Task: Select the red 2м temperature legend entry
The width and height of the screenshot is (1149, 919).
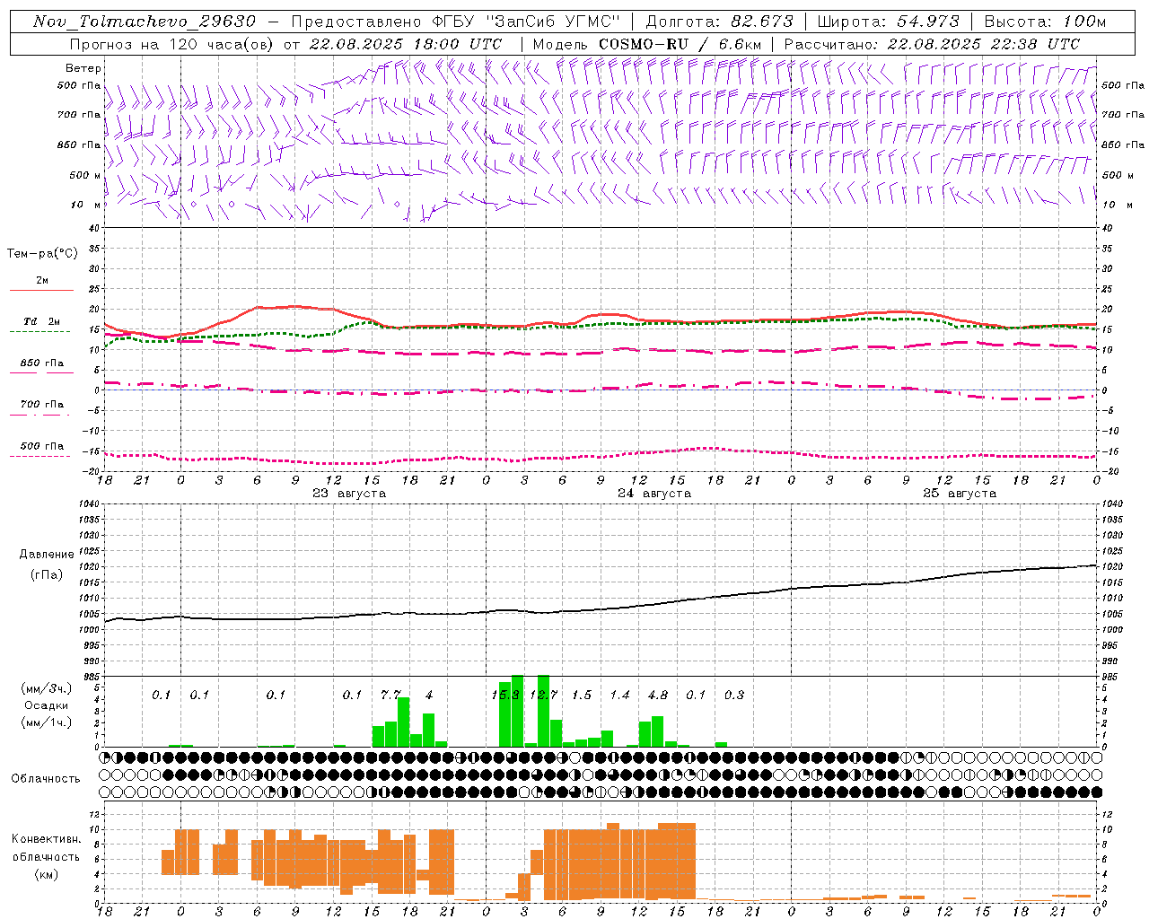Action: (41, 284)
